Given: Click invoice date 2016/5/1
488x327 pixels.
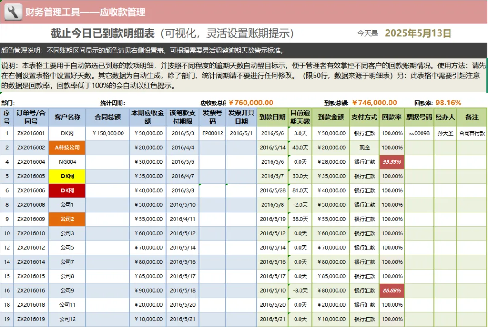Looking at the screenshot, I should (241, 133).
